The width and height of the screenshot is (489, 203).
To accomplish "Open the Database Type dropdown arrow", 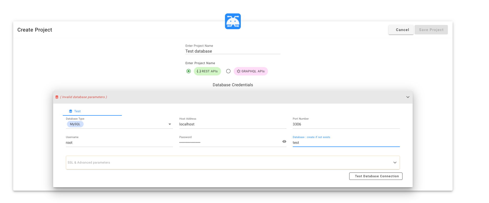I will [170, 124].
